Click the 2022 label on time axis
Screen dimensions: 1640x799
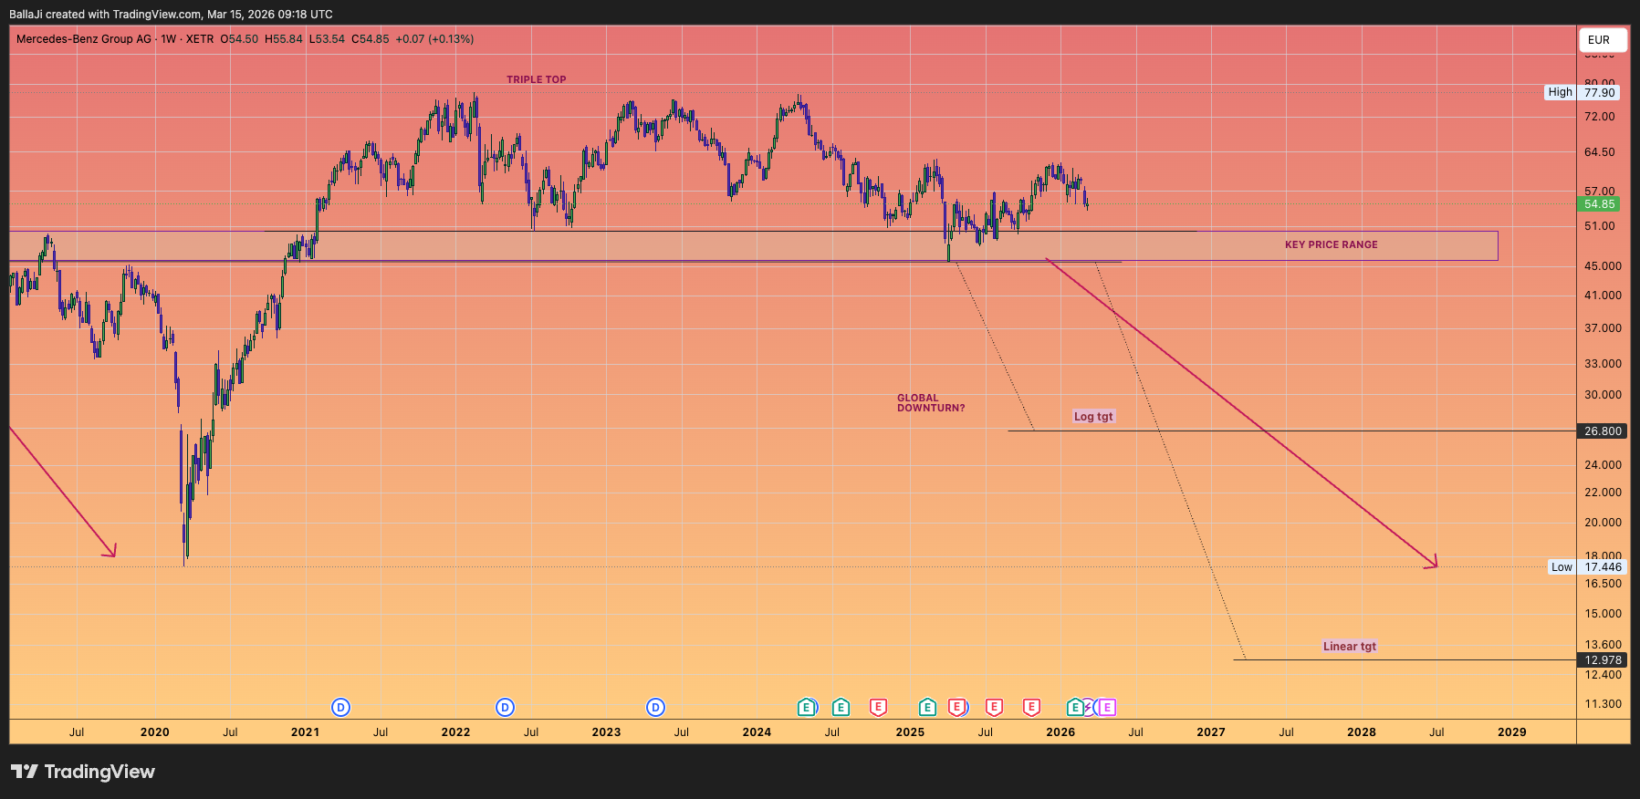(x=455, y=732)
